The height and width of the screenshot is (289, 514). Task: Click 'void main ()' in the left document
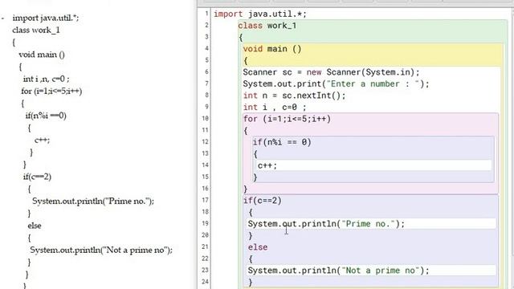[42, 55]
